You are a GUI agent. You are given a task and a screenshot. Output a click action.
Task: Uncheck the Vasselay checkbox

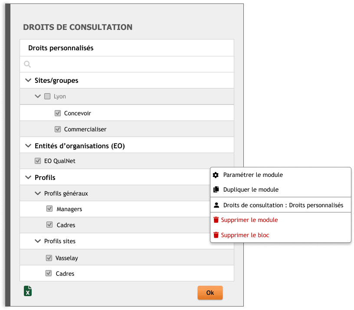[x=49, y=258]
